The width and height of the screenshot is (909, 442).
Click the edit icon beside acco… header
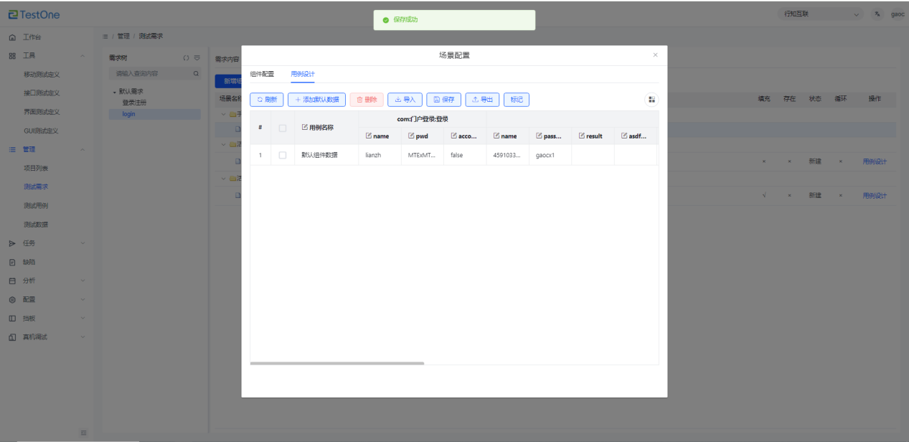point(453,136)
